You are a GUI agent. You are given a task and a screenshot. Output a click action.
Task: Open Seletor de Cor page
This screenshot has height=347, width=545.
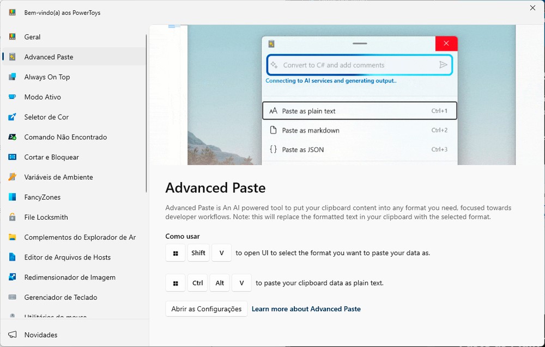74,117
